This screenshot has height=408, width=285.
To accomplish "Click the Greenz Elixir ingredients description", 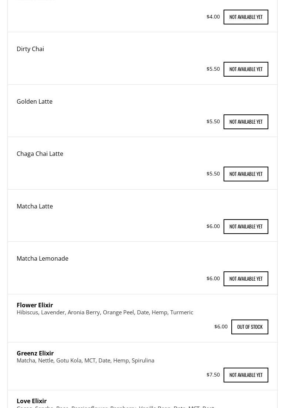I will point(85,360).
